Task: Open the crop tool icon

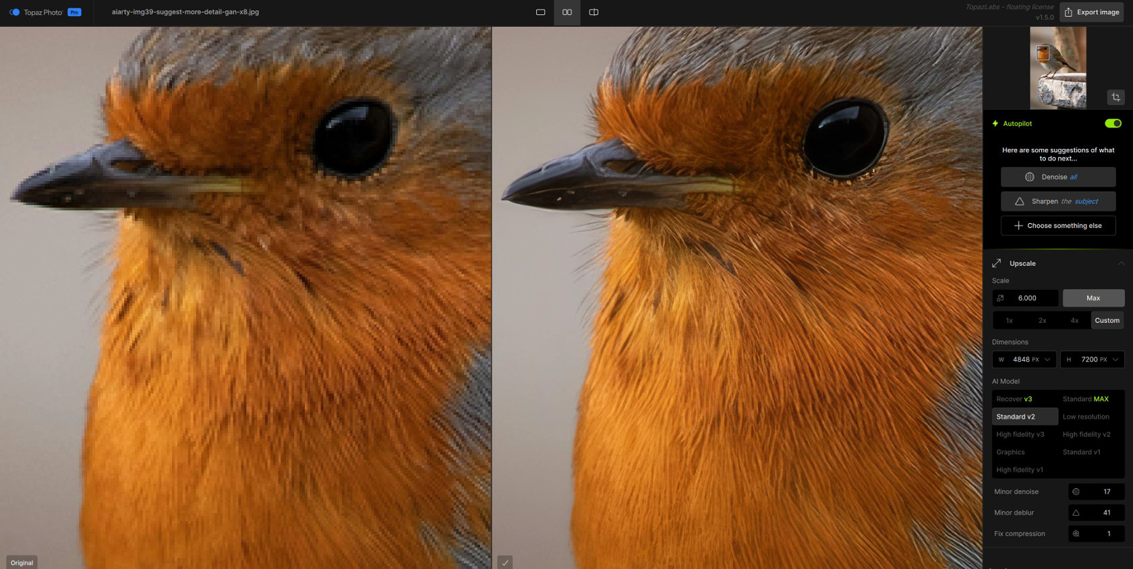Action: (x=1115, y=97)
